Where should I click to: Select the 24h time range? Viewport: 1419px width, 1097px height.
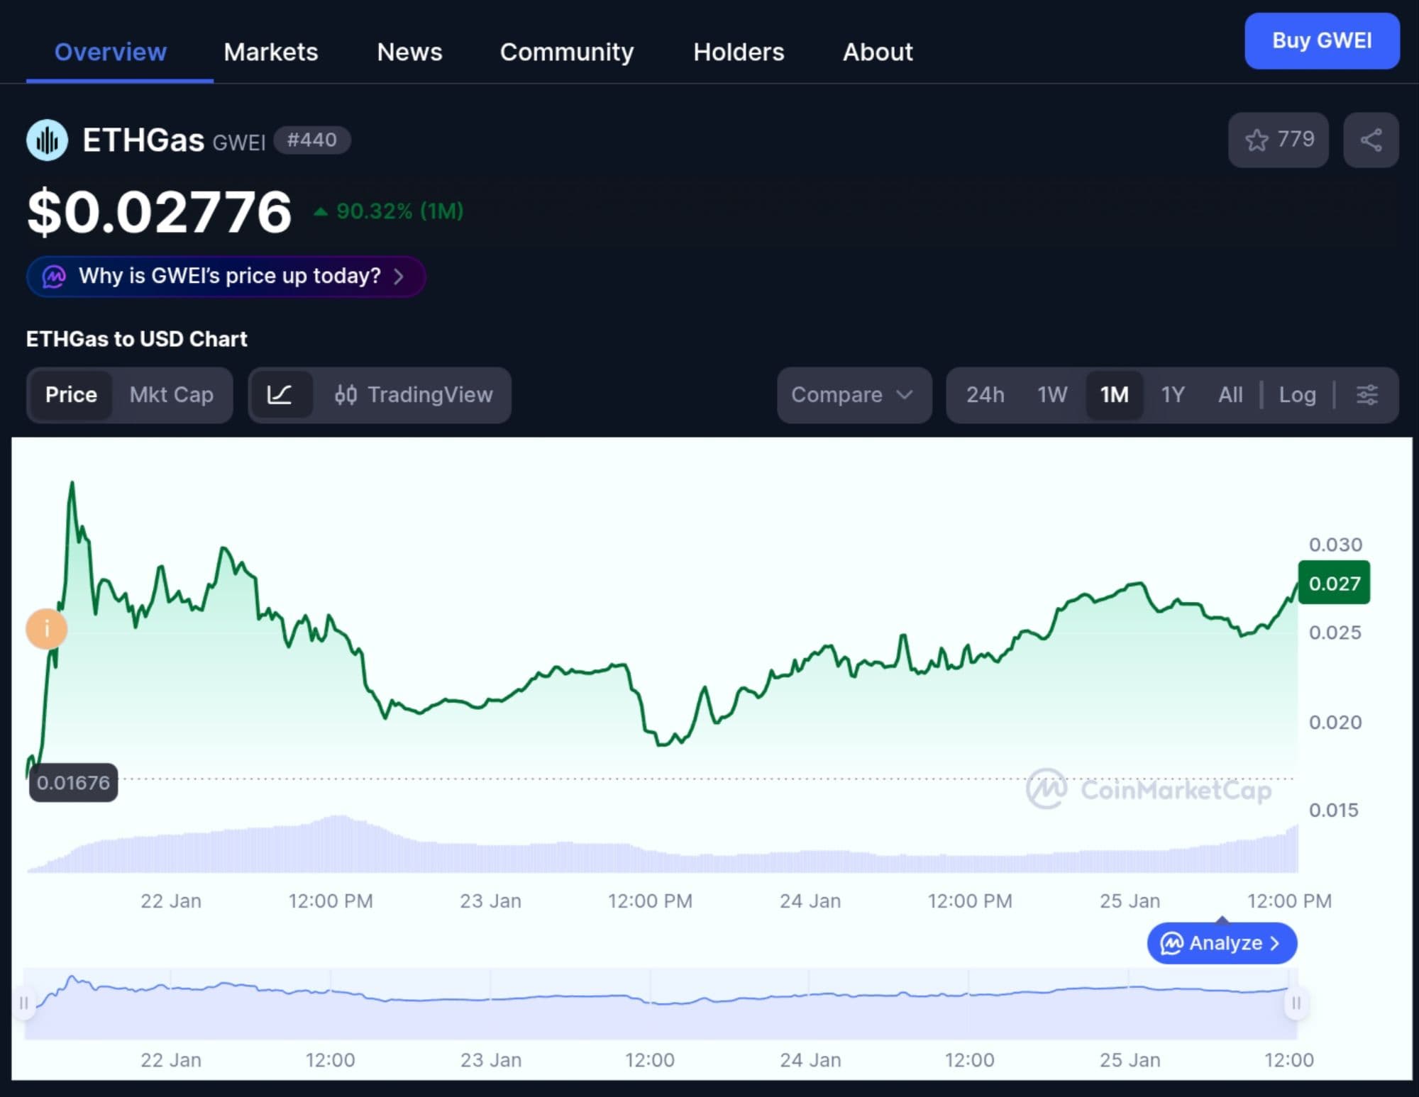[x=985, y=395]
